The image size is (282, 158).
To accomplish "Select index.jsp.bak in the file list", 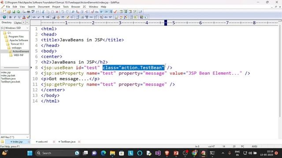I will pyautogui.click(x=8, y=75).
